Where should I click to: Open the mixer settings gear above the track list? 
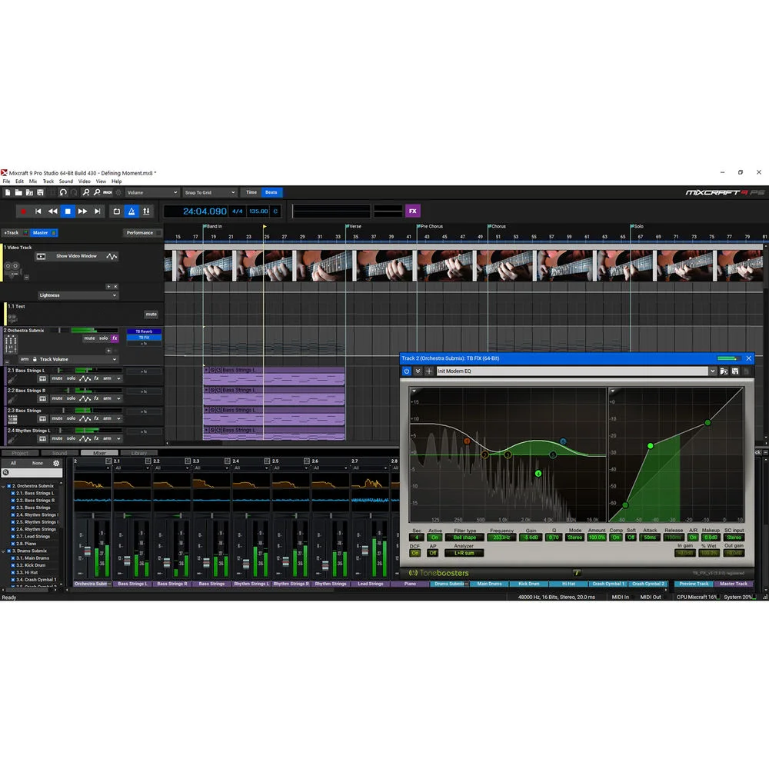click(55, 463)
